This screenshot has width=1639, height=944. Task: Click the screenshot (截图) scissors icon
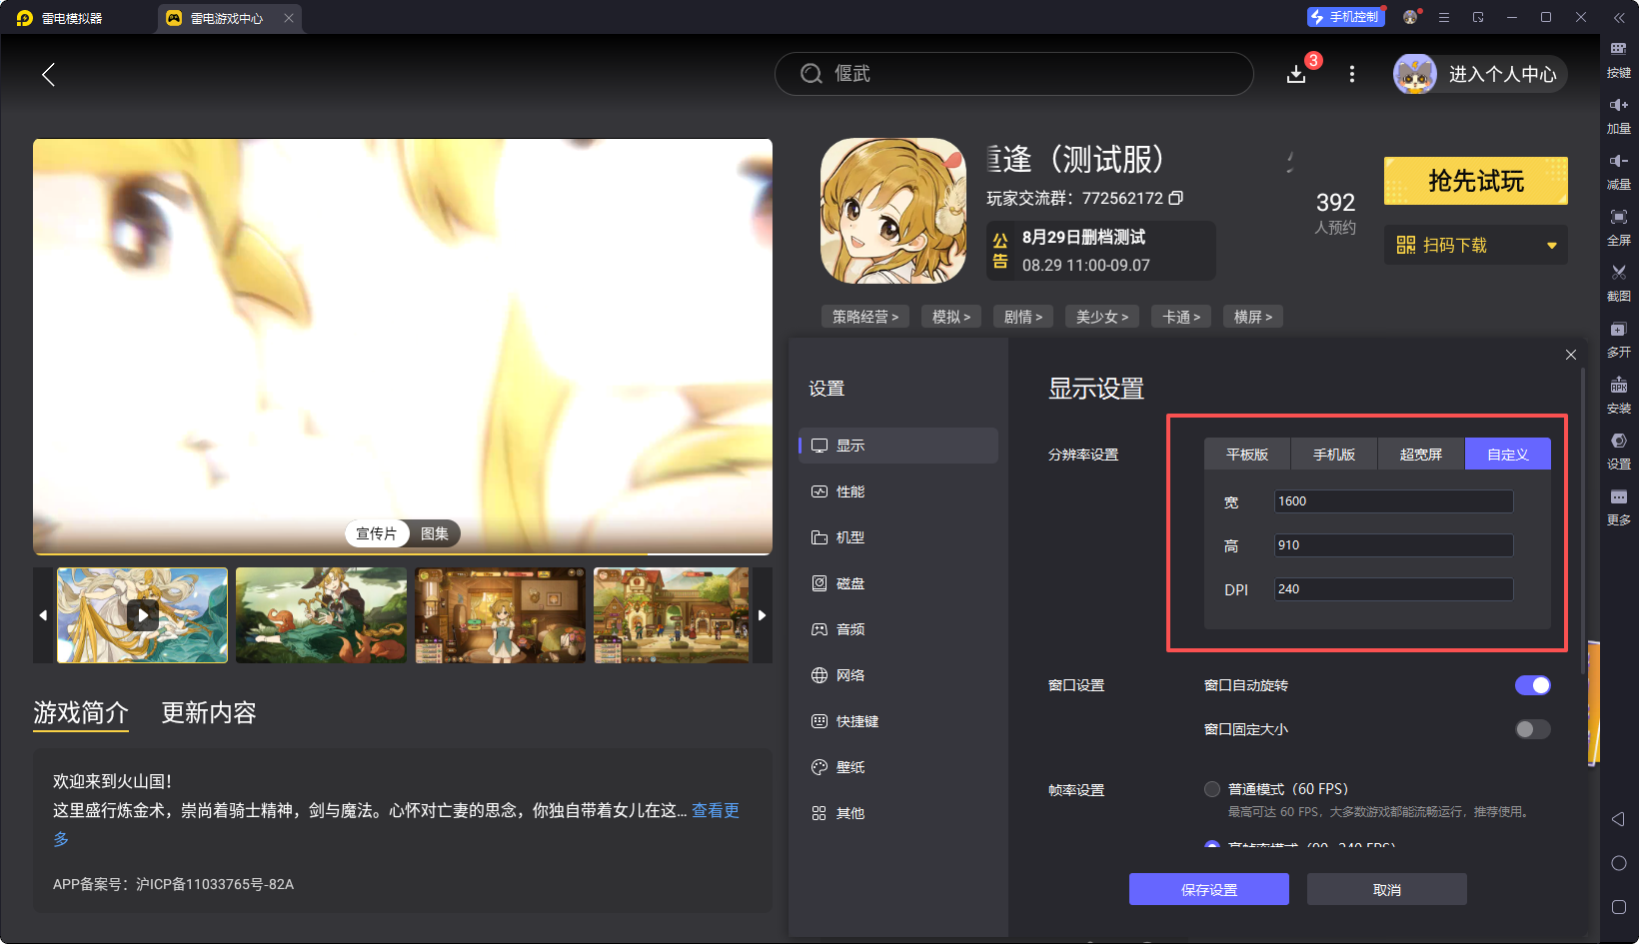[1618, 273]
